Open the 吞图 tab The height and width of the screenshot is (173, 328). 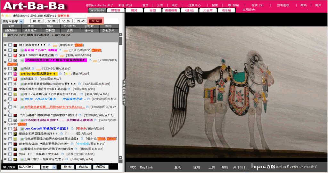pyautogui.click(x=152, y=10)
